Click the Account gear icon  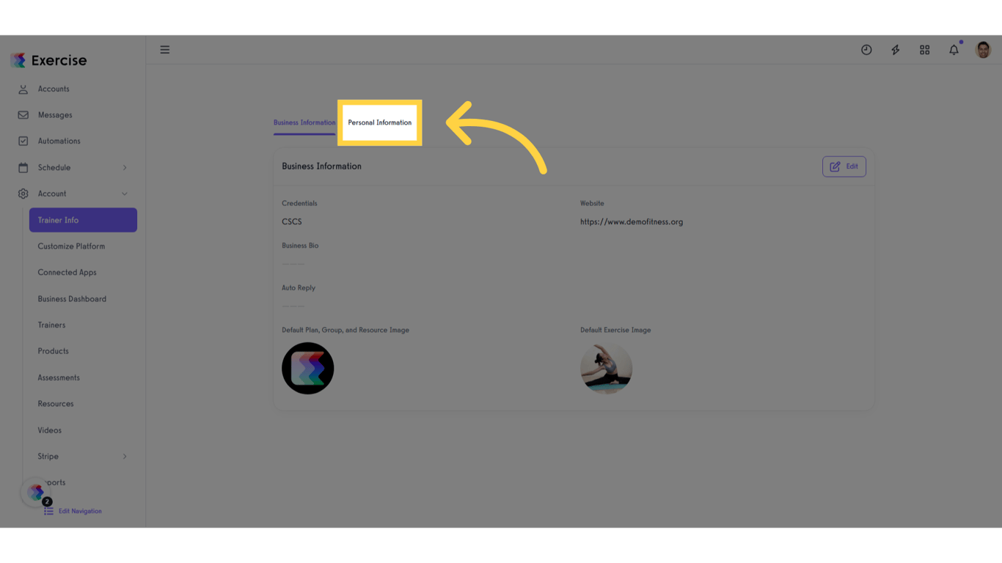click(24, 194)
